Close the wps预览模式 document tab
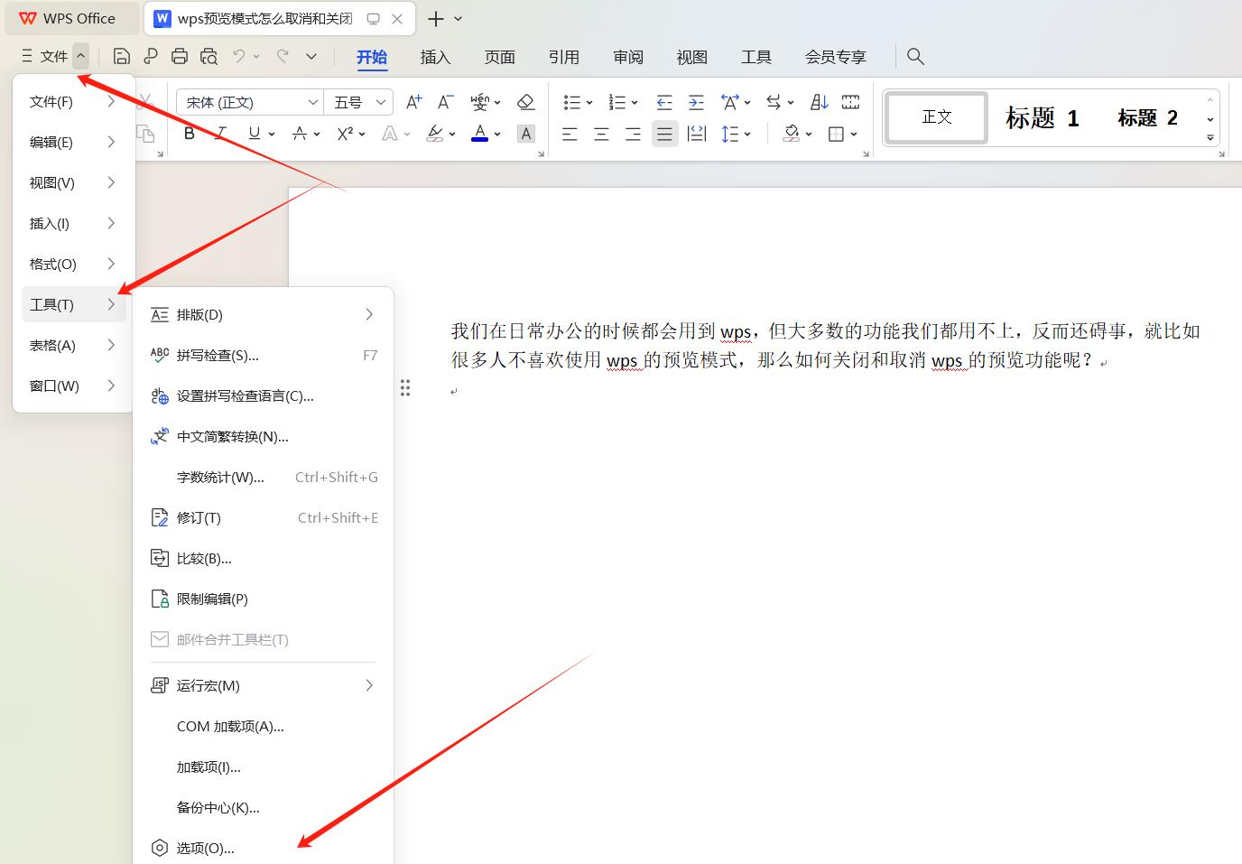Image resolution: width=1242 pixels, height=864 pixels. (397, 18)
